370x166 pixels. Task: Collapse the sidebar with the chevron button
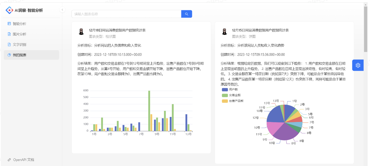[x=62, y=10]
